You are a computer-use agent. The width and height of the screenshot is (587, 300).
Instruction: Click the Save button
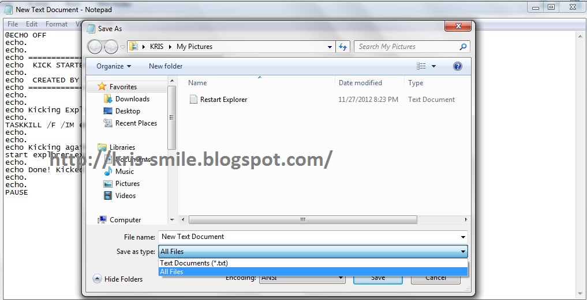point(377,278)
